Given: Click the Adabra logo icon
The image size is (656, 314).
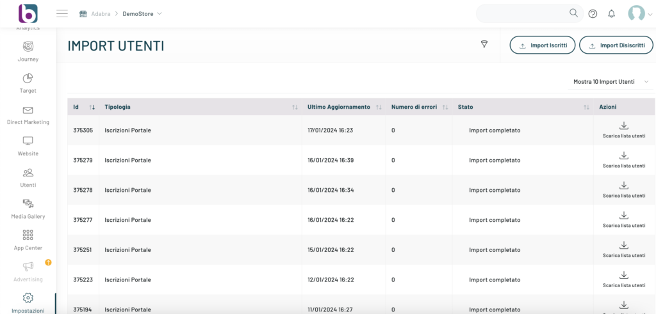Looking at the screenshot, I should [x=28, y=13].
